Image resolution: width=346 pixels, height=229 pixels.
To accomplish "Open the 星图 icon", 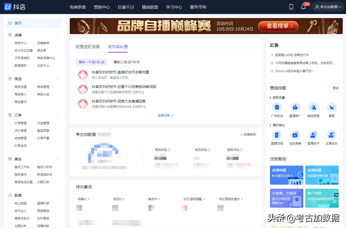I will click(x=331, y=107).
